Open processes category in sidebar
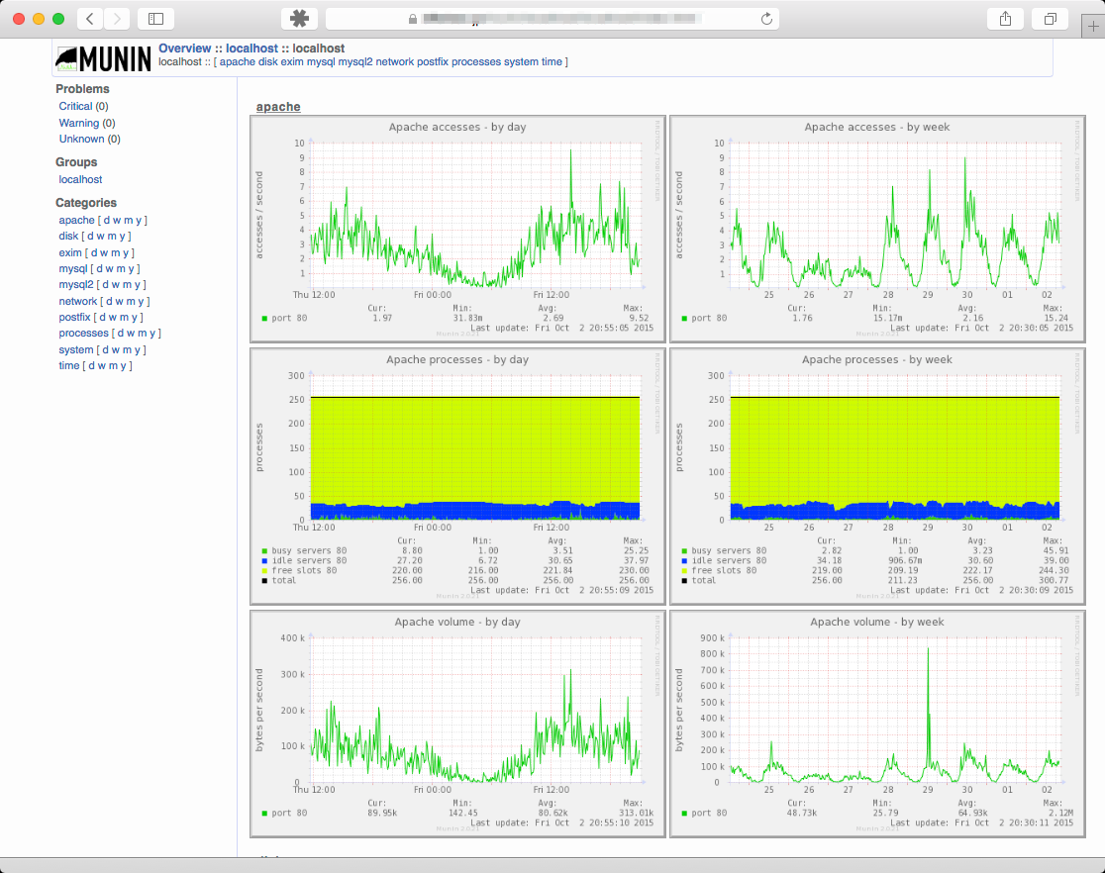Screen dimensions: 1105x873 coord(84,334)
